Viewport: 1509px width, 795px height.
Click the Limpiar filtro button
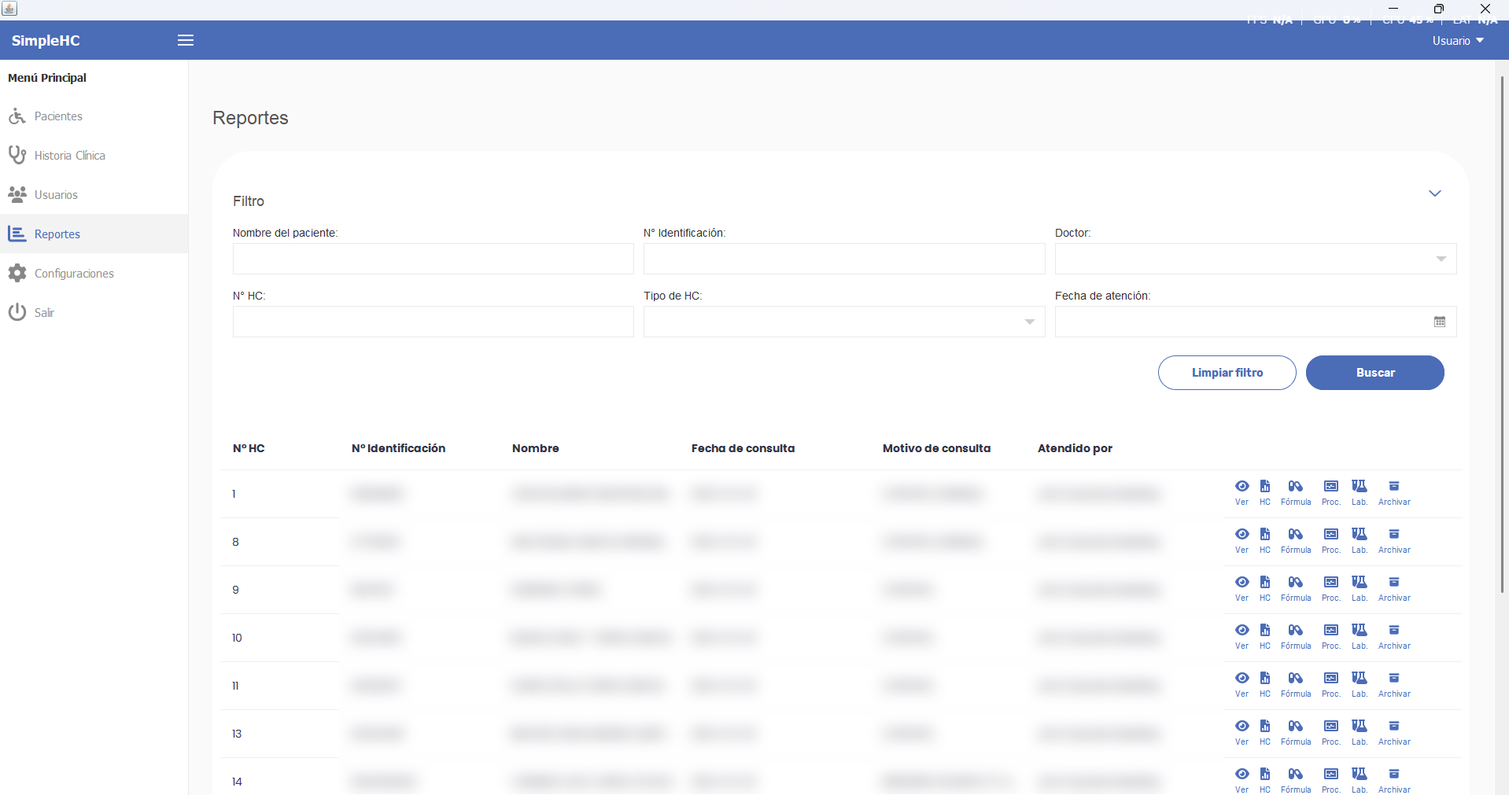point(1227,373)
